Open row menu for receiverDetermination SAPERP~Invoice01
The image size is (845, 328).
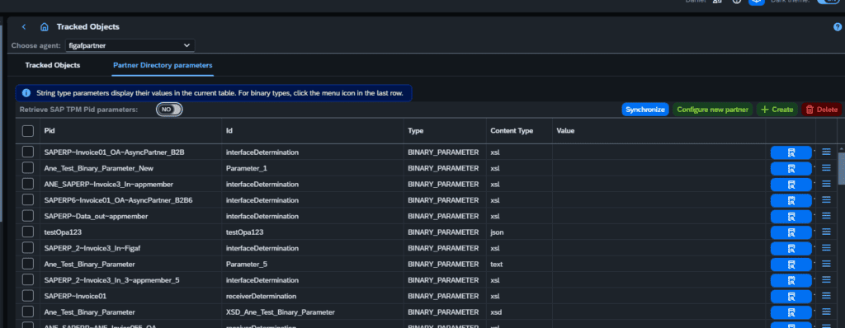pyautogui.click(x=826, y=296)
